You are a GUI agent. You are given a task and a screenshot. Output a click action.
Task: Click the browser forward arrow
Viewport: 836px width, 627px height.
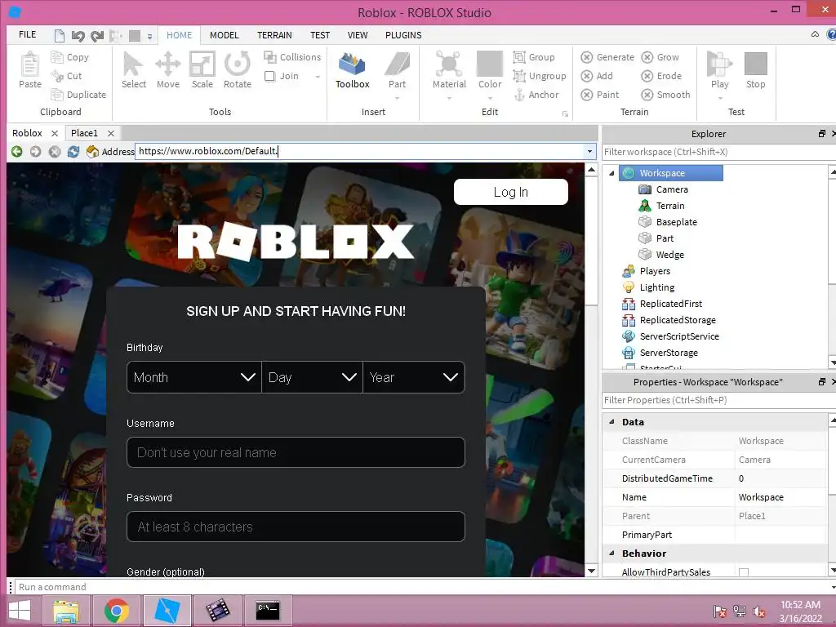pos(35,151)
